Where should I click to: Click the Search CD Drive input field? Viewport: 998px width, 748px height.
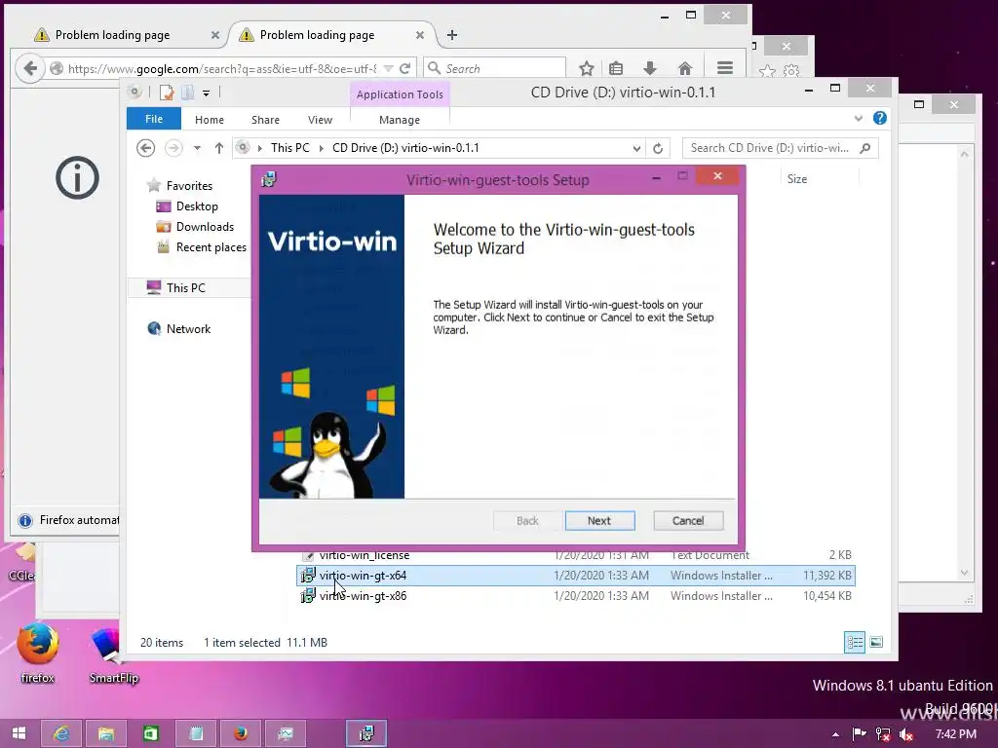point(770,148)
